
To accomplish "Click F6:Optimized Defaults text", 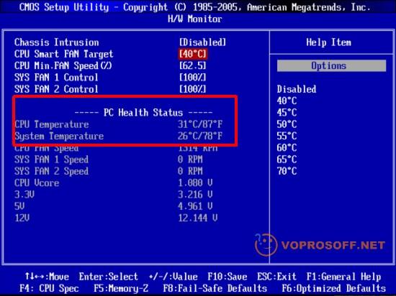I will pos(333,288).
